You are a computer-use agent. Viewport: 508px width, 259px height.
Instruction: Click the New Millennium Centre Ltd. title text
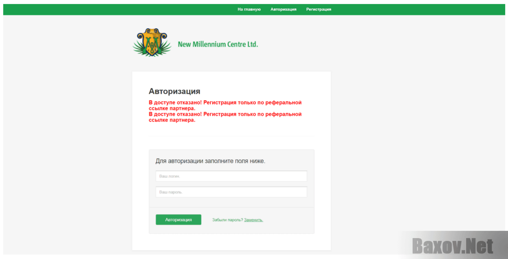(x=218, y=44)
